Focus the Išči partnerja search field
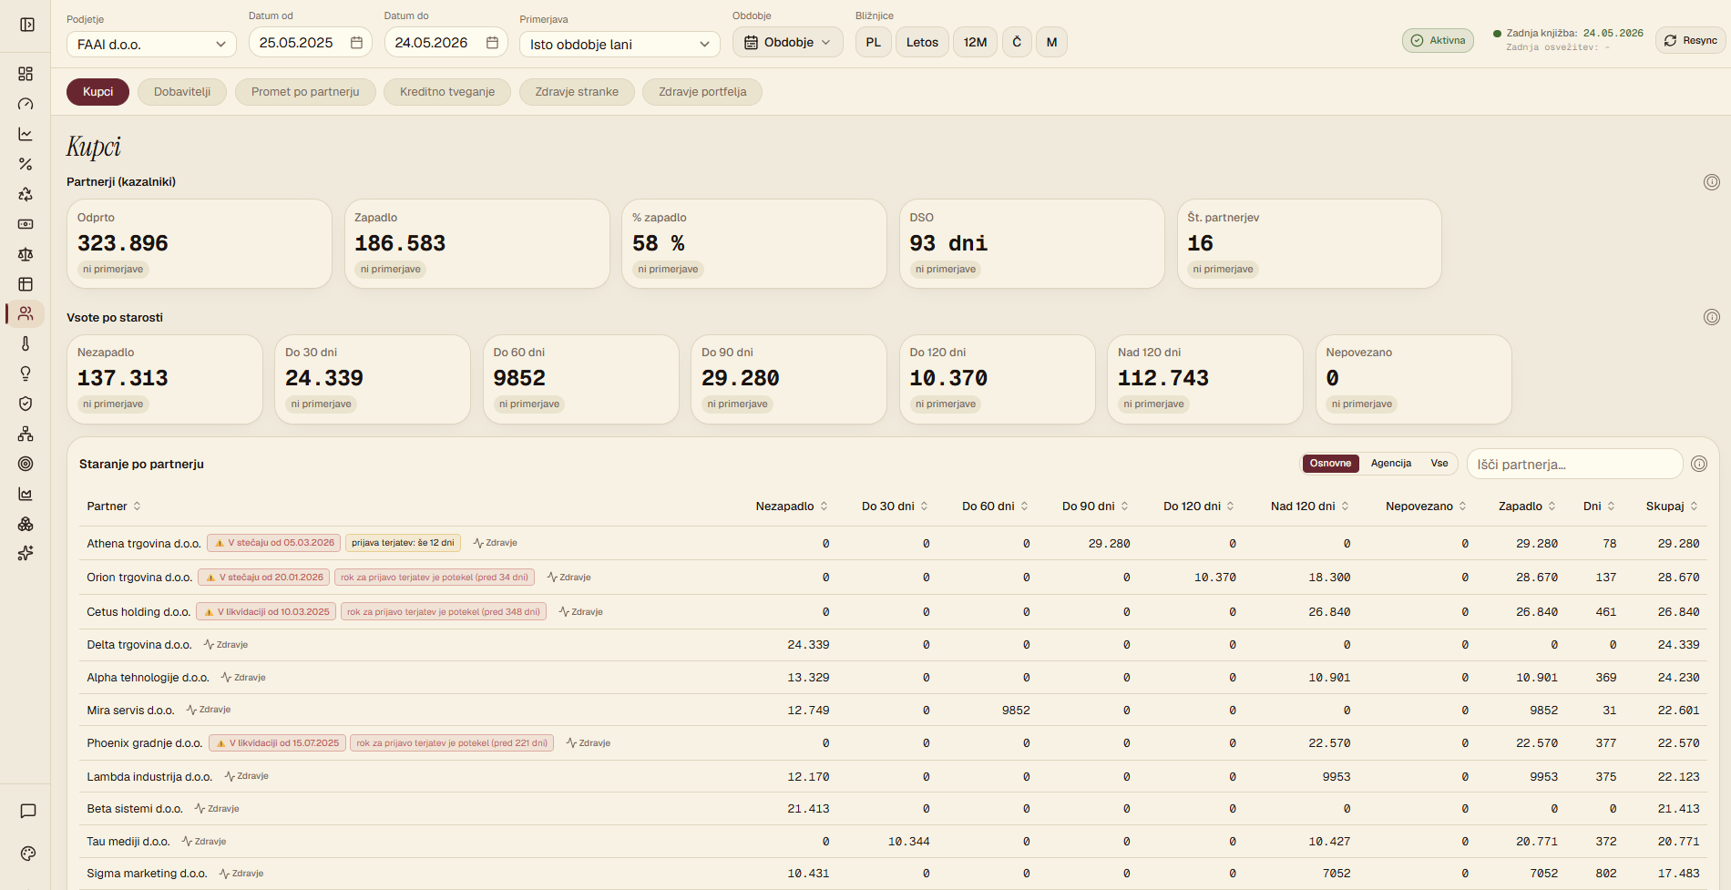Image resolution: width=1731 pixels, height=890 pixels. coord(1574,464)
